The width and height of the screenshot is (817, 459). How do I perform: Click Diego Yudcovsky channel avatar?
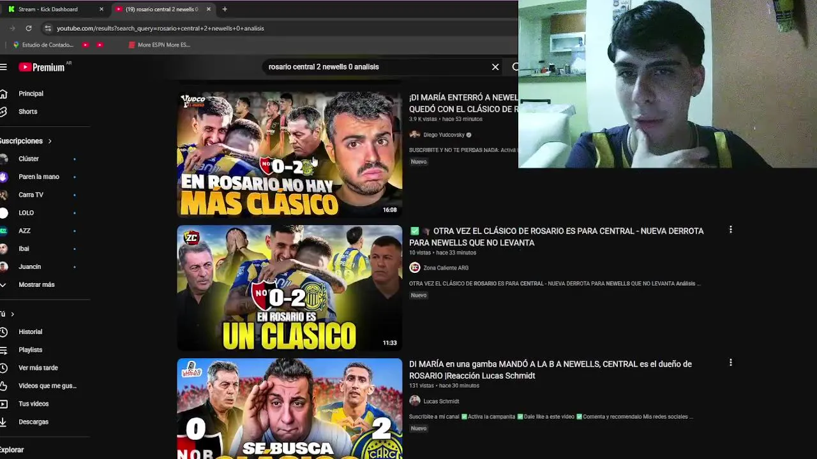[x=415, y=135]
